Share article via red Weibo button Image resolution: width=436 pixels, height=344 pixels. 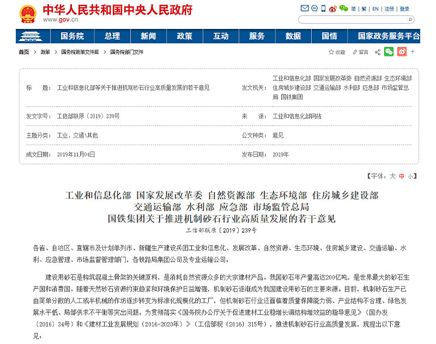402,52
